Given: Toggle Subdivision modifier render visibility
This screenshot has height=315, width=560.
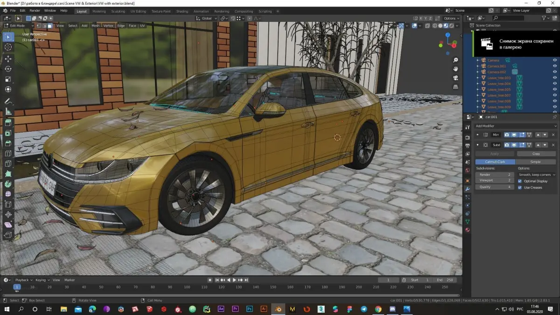Looking at the screenshot, I should click(x=507, y=145).
